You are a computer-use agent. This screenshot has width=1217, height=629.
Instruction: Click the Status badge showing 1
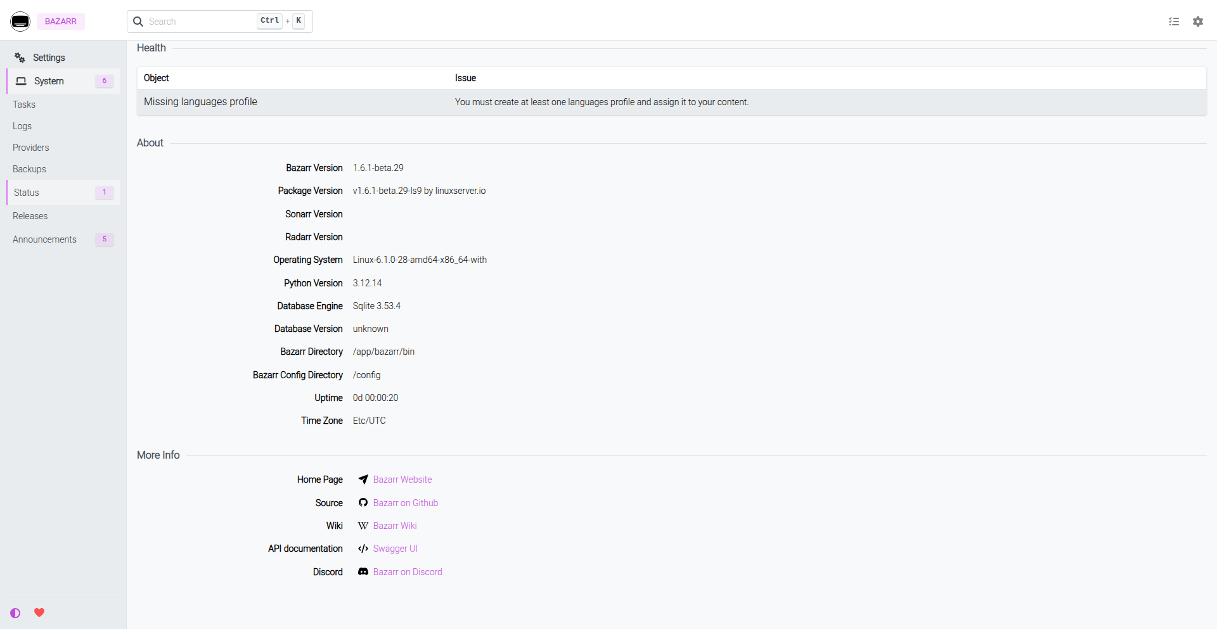[x=105, y=193]
